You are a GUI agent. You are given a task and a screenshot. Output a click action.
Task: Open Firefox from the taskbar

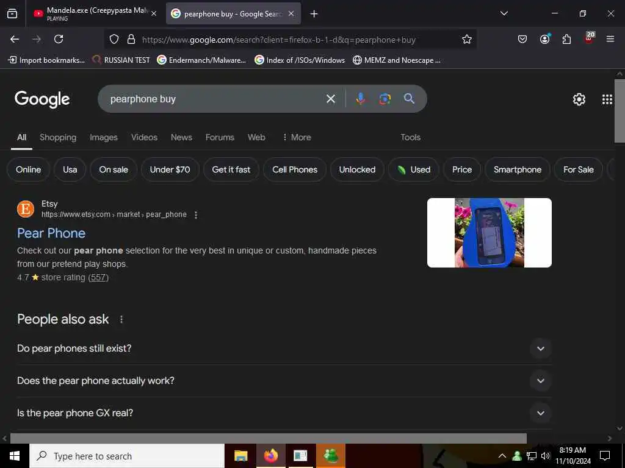(270, 456)
